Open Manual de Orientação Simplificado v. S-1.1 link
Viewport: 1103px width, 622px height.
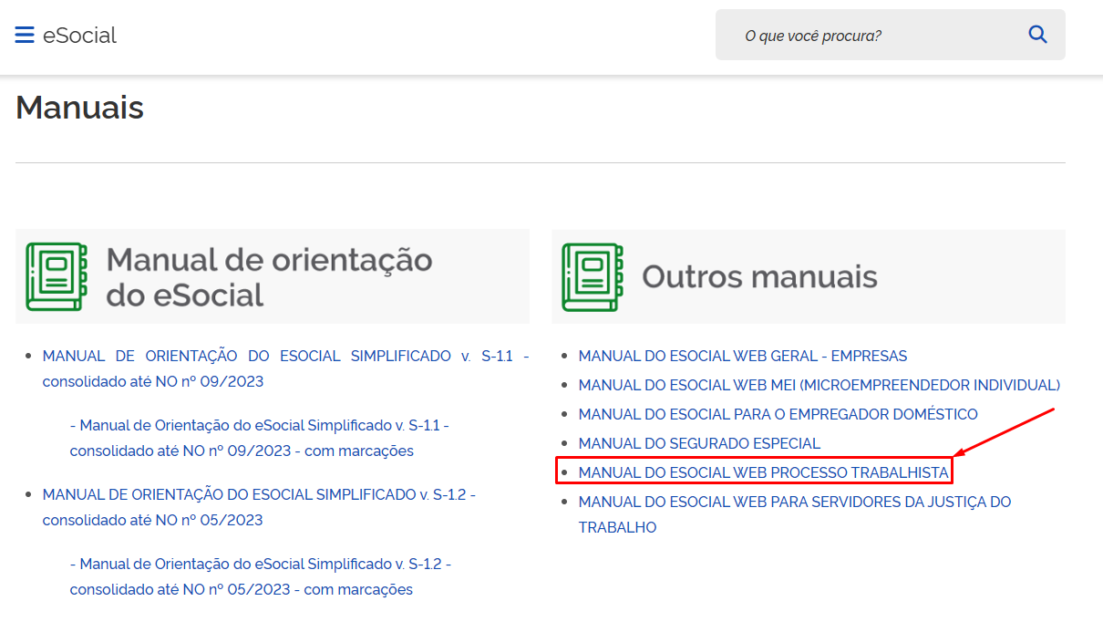pos(285,357)
